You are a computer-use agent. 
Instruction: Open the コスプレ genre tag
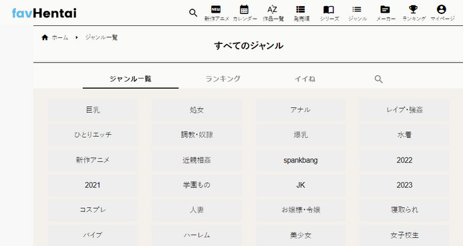(x=92, y=210)
